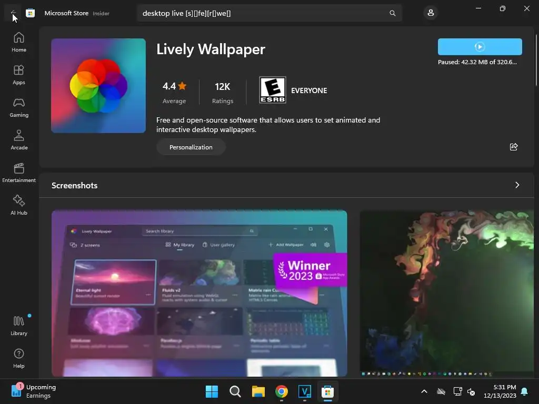Open Help in the sidebar
The width and height of the screenshot is (539, 404).
19,358
